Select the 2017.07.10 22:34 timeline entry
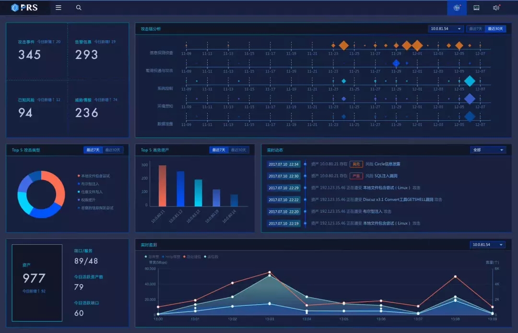This screenshot has width=518, height=333. pyautogui.click(x=283, y=164)
